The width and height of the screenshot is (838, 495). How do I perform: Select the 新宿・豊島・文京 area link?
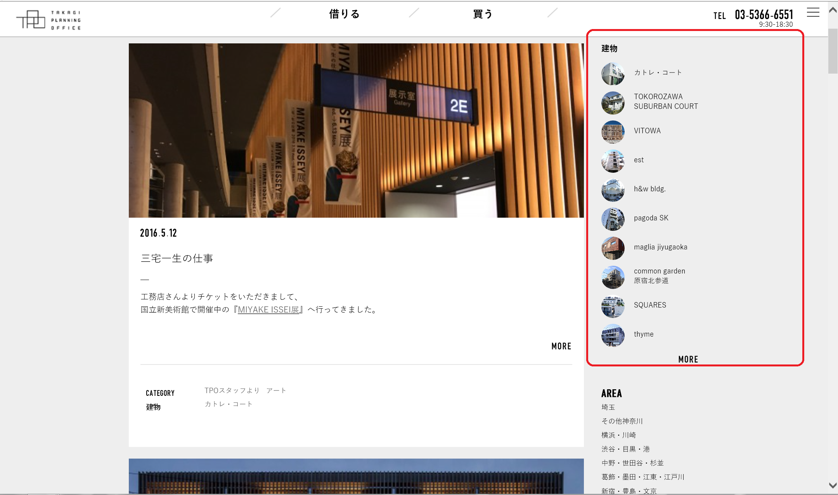pos(629,491)
